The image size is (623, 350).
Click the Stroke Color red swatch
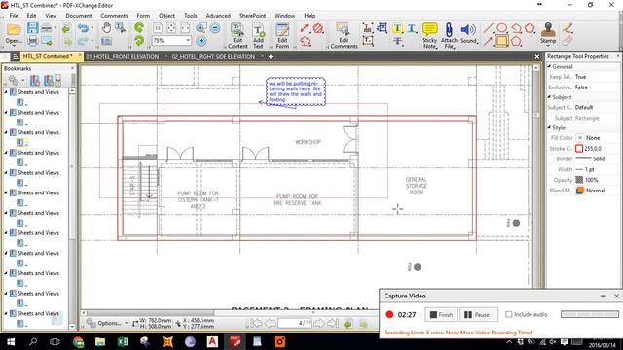tap(579, 149)
